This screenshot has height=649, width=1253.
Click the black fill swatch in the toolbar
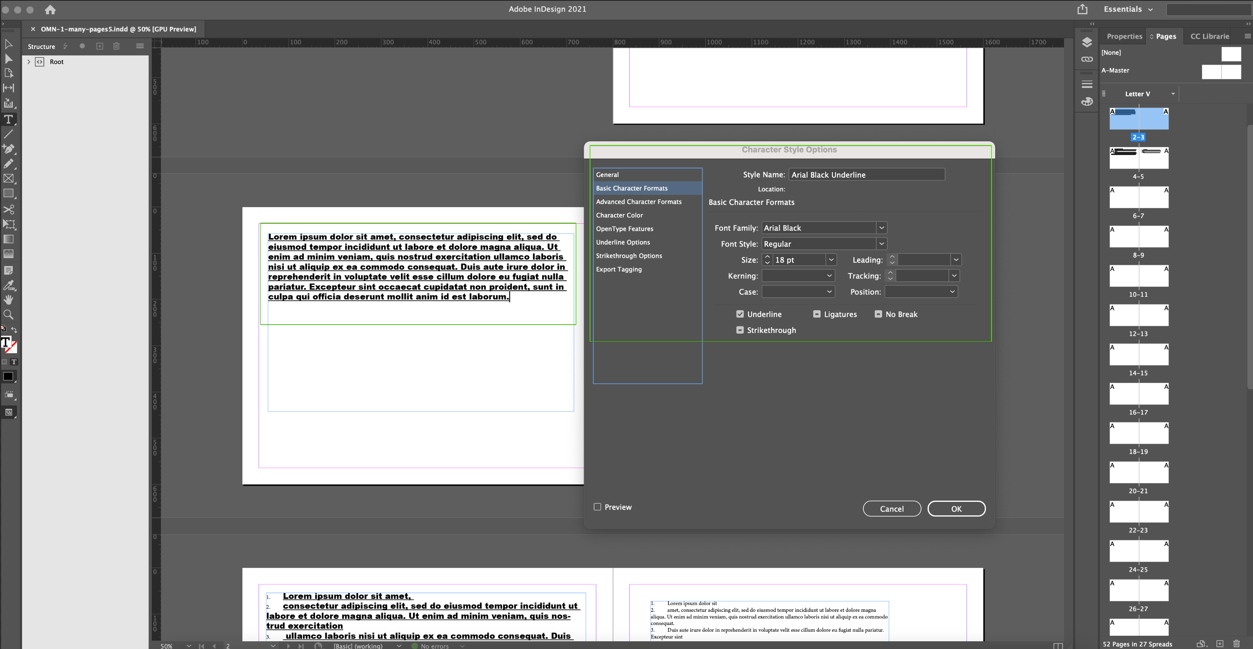coord(8,376)
